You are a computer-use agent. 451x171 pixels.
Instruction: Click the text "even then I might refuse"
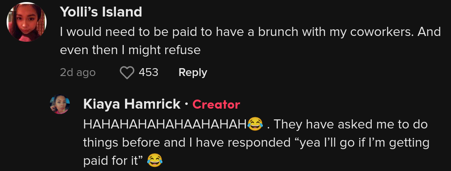130,50
